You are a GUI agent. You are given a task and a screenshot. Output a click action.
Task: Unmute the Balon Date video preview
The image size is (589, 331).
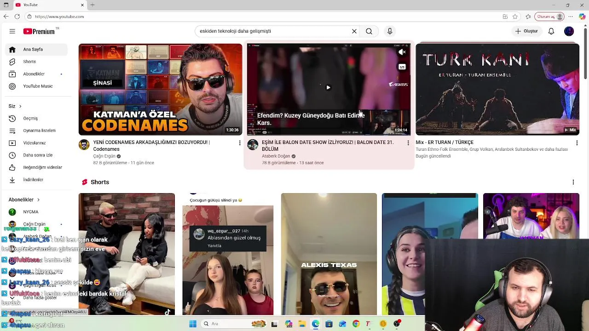(x=402, y=52)
